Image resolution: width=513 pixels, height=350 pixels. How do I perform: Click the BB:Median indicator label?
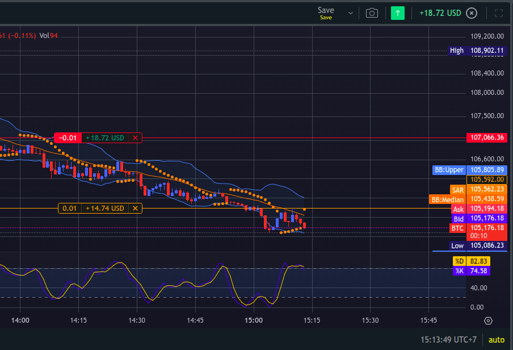(447, 200)
